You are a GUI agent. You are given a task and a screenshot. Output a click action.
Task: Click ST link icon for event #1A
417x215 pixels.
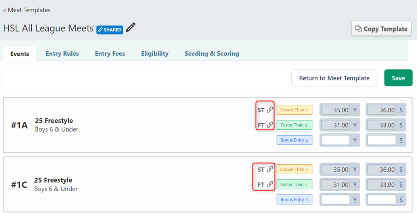coord(270,110)
